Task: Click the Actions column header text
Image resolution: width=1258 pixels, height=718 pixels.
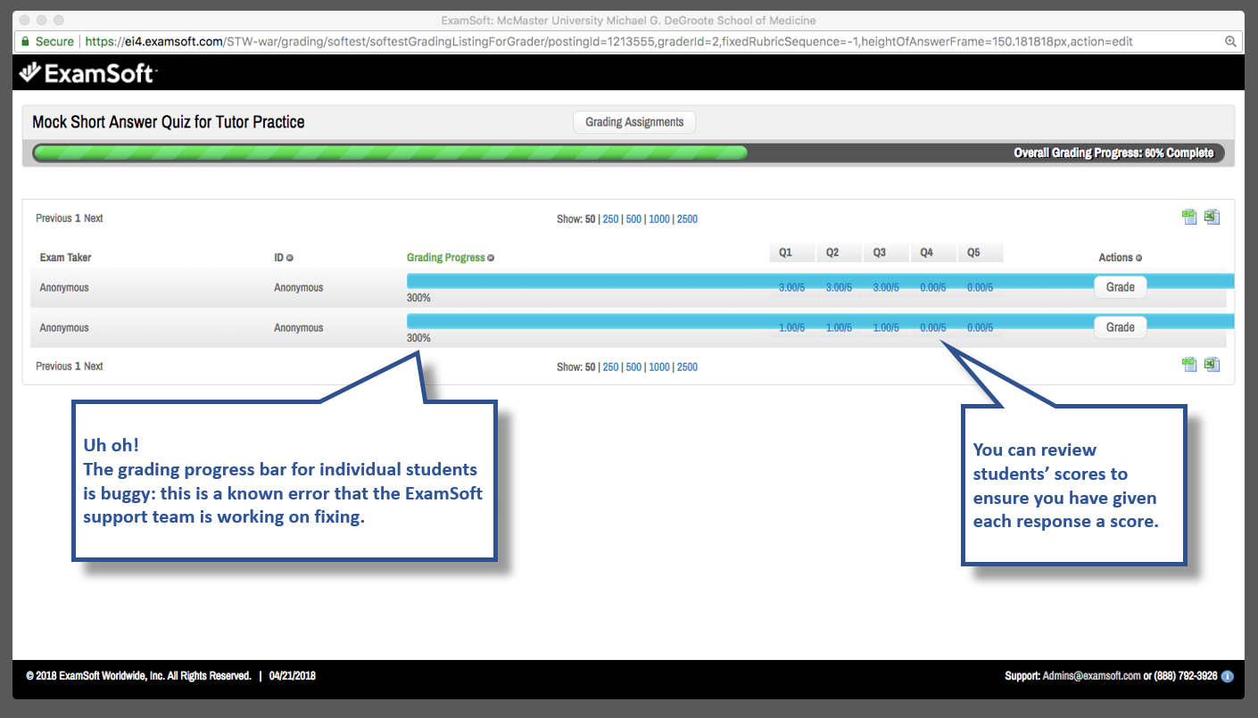Action: click(x=1115, y=258)
